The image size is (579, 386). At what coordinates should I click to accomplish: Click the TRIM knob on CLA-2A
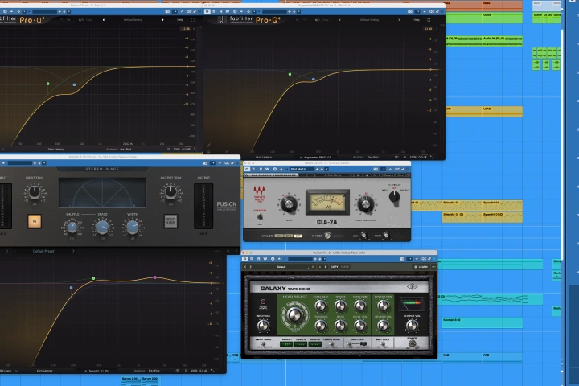tap(386, 236)
